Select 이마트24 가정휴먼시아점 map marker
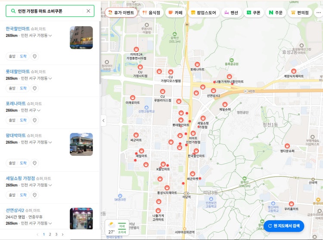Screen dimensions: 323x240 click(136, 49)
